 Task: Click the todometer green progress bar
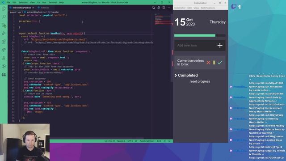(x=195, y=35)
